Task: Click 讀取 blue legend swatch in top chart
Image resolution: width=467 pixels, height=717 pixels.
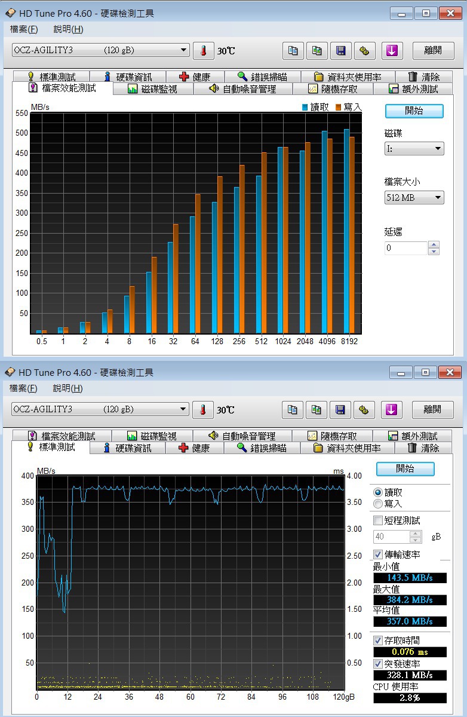Action: (x=305, y=107)
